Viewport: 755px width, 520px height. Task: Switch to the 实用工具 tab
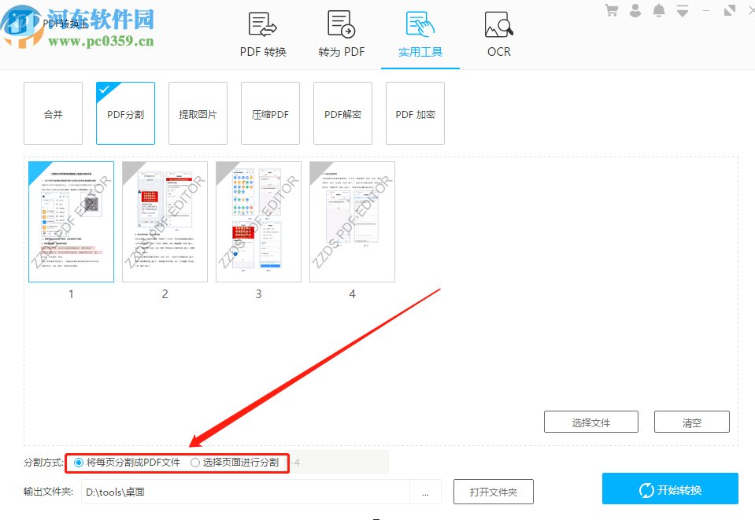(x=420, y=35)
